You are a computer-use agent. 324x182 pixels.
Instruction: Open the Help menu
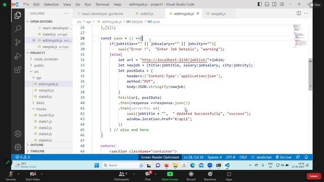(117, 5)
